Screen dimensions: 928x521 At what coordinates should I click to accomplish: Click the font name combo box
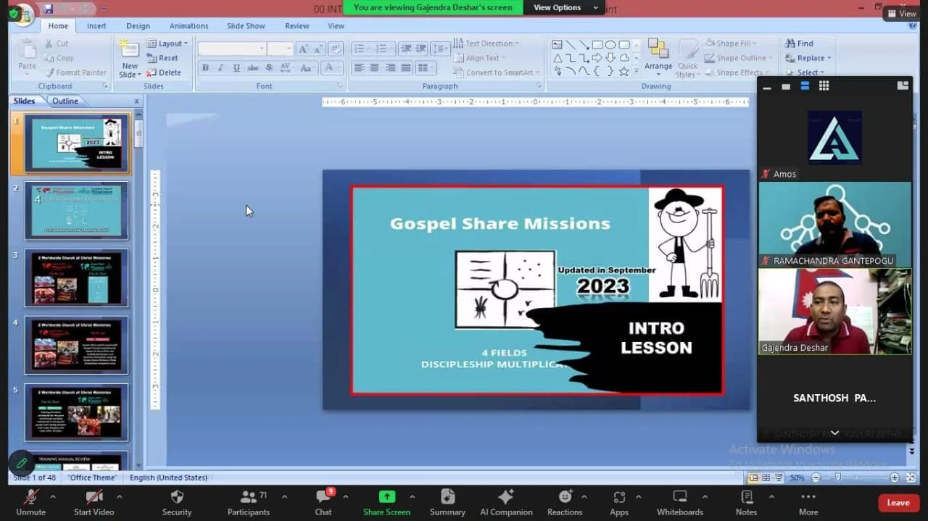[x=232, y=49]
